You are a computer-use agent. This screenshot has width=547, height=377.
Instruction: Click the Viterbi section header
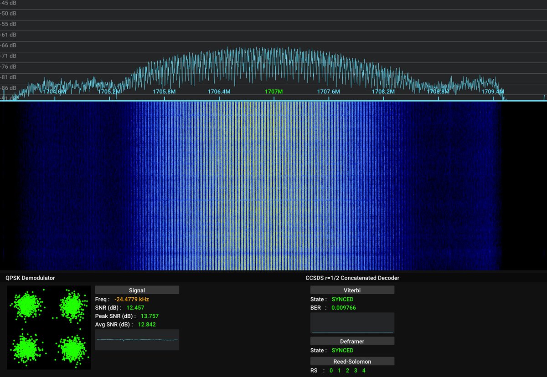[x=352, y=290]
